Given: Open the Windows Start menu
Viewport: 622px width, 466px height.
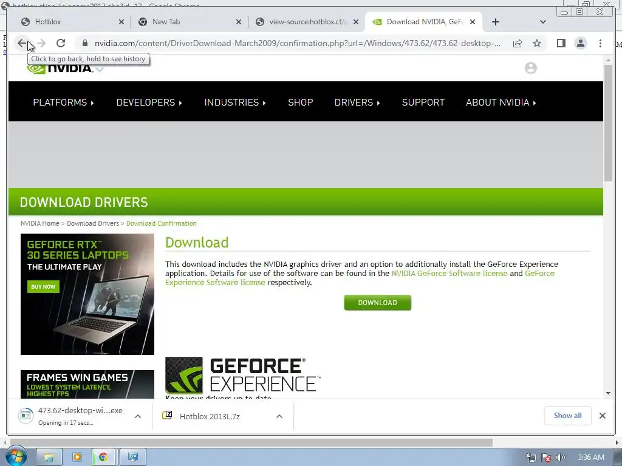Looking at the screenshot, I should [x=16, y=456].
